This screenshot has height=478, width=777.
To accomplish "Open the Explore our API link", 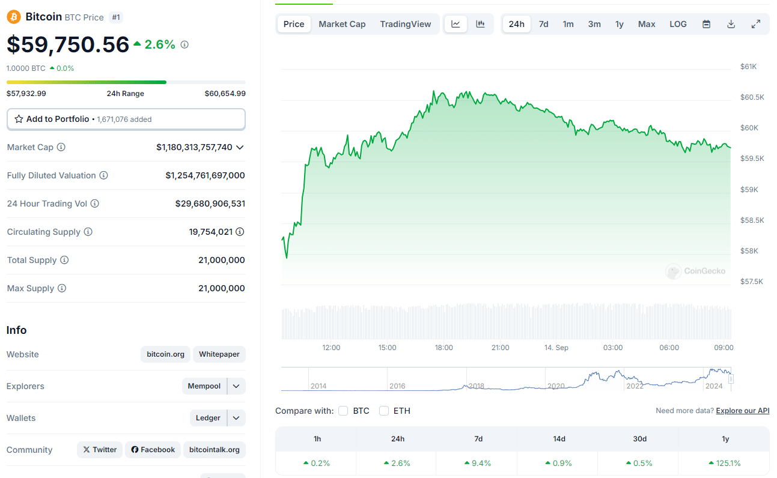I will 742,411.
